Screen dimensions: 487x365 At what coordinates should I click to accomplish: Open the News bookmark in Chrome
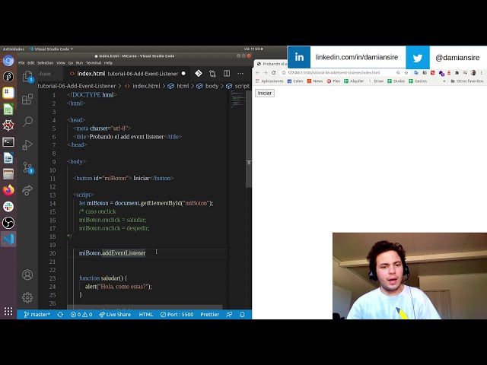click(x=315, y=81)
